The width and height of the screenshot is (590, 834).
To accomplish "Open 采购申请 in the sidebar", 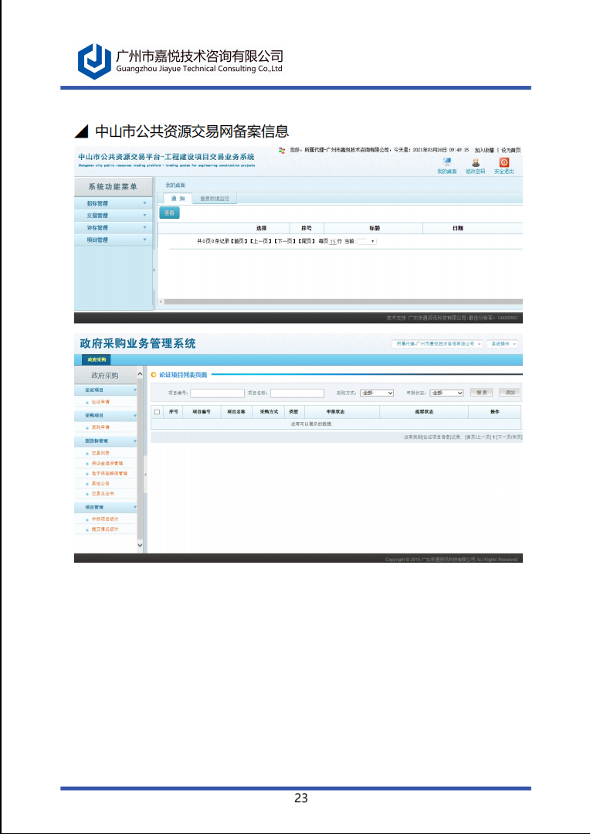I will point(100,427).
